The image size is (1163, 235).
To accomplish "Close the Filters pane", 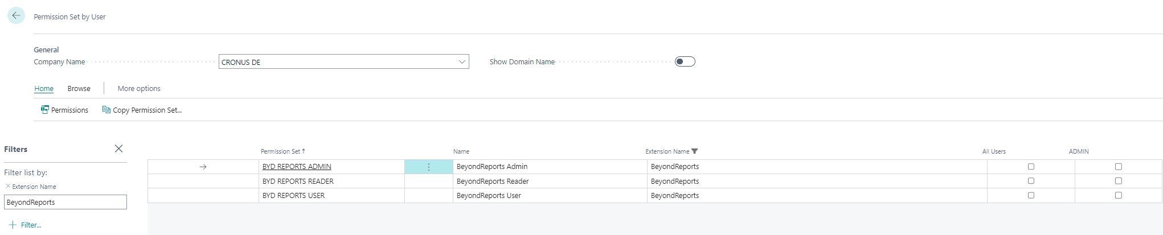I will (x=118, y=149).
